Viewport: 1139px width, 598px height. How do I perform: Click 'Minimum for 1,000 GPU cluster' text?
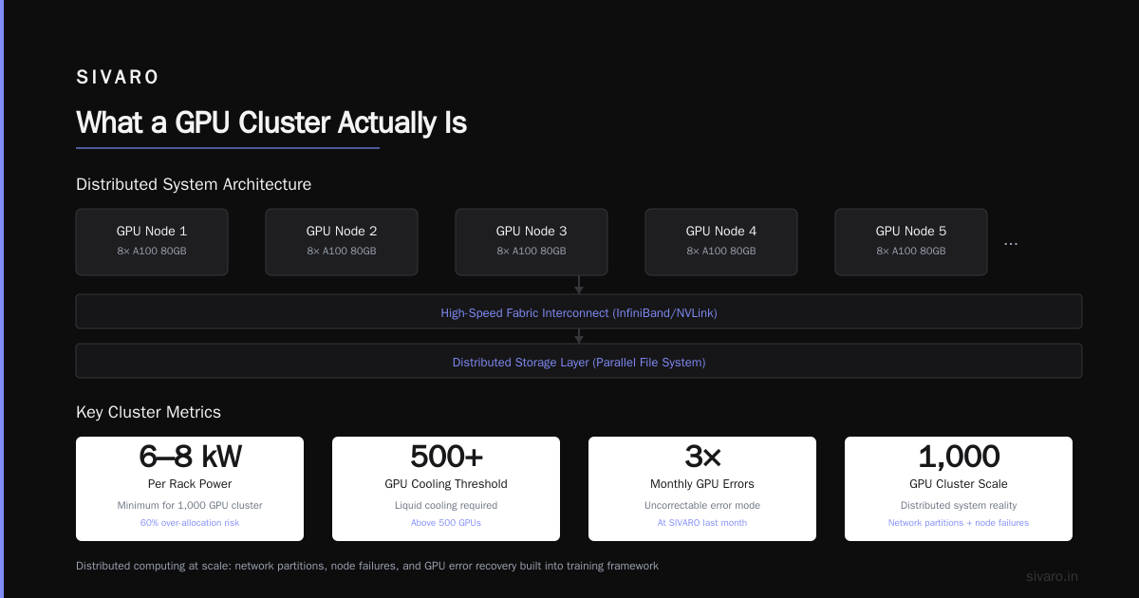coord(190,505)
